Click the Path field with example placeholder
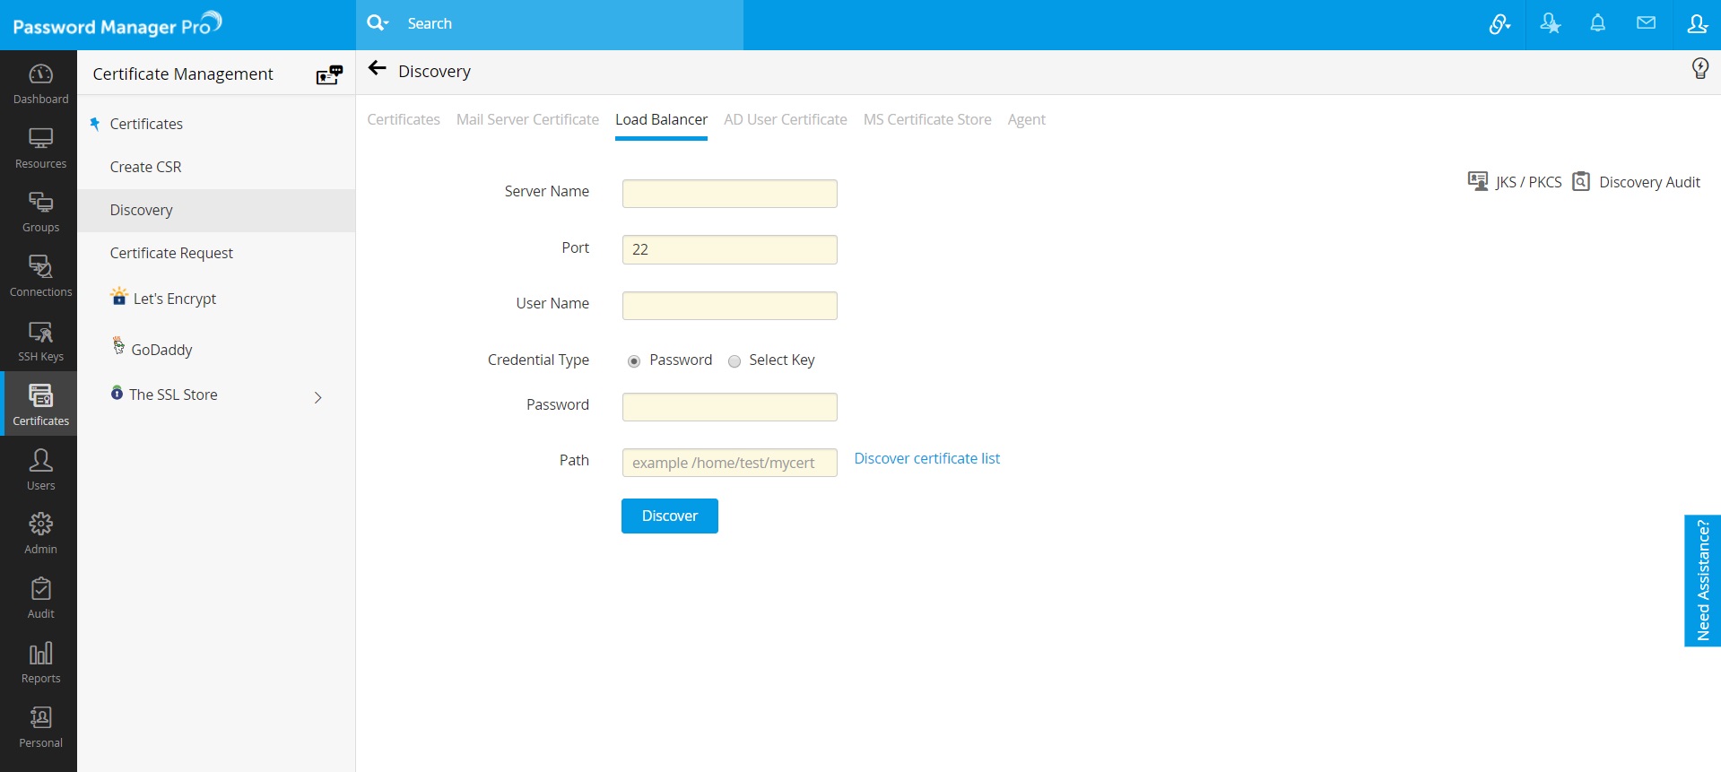Image resolution: width=1721 pixels, height=772 pixels. point(730,463)
